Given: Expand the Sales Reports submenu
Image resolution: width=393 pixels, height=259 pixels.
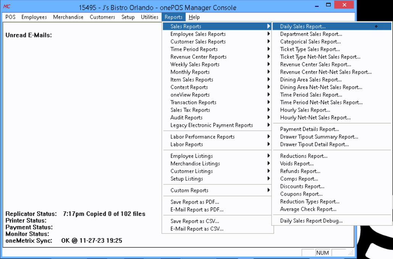Looking at the screenshot, I should pos(217,26).
